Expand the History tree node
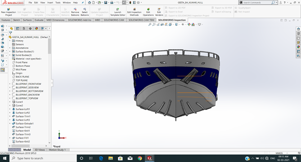 click(10, 41)
